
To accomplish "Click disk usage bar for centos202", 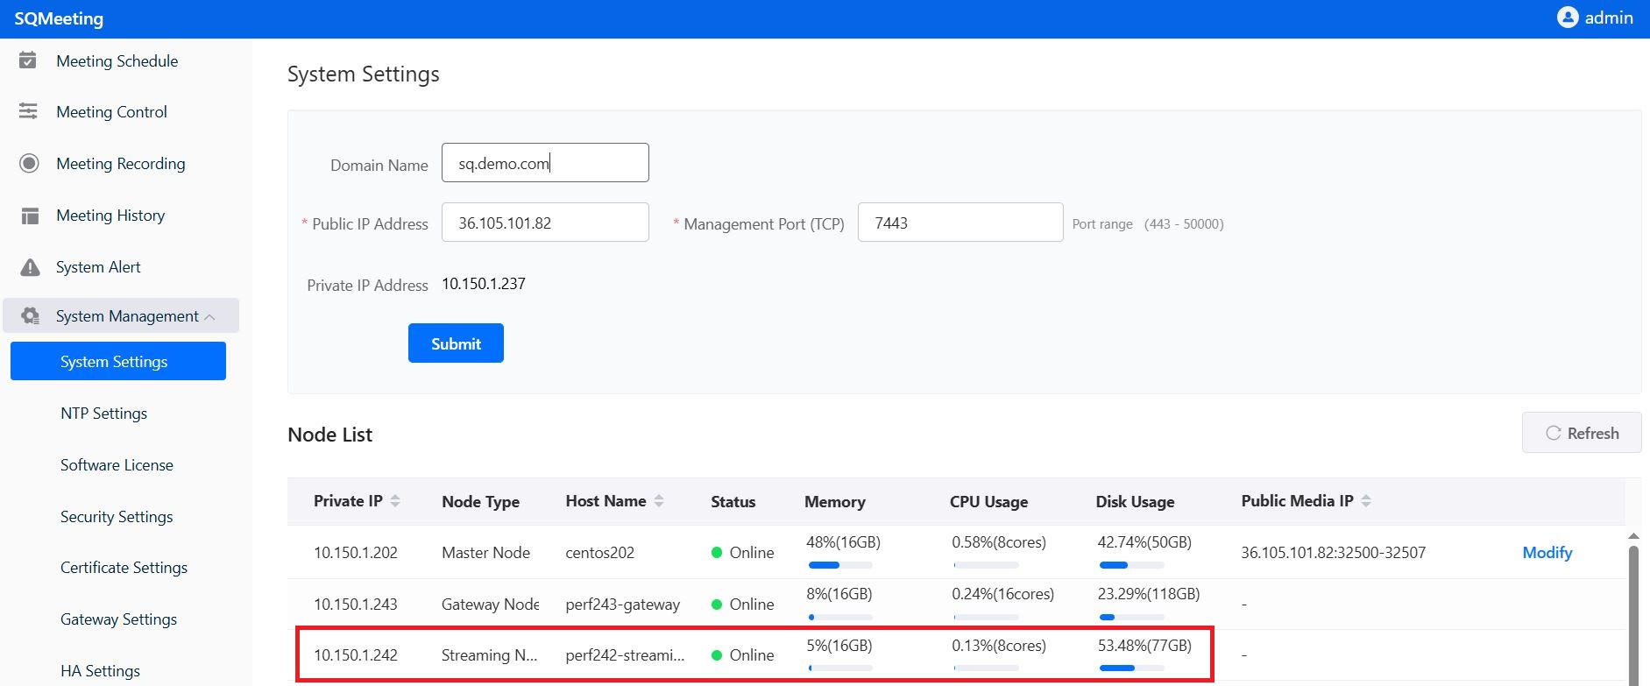I will pyautogui.click(x=1131, y=565).
